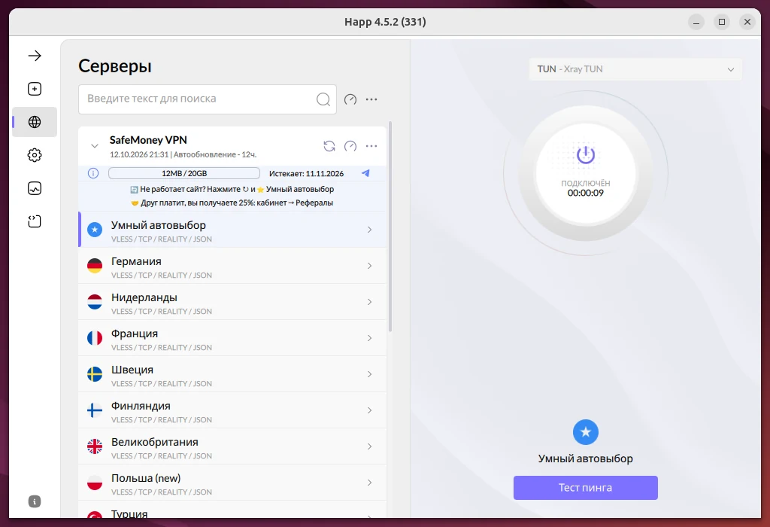This screenshot has height=527, width=770.
Task: Open the Servers globe tab in sidebar
Action: 35,122
